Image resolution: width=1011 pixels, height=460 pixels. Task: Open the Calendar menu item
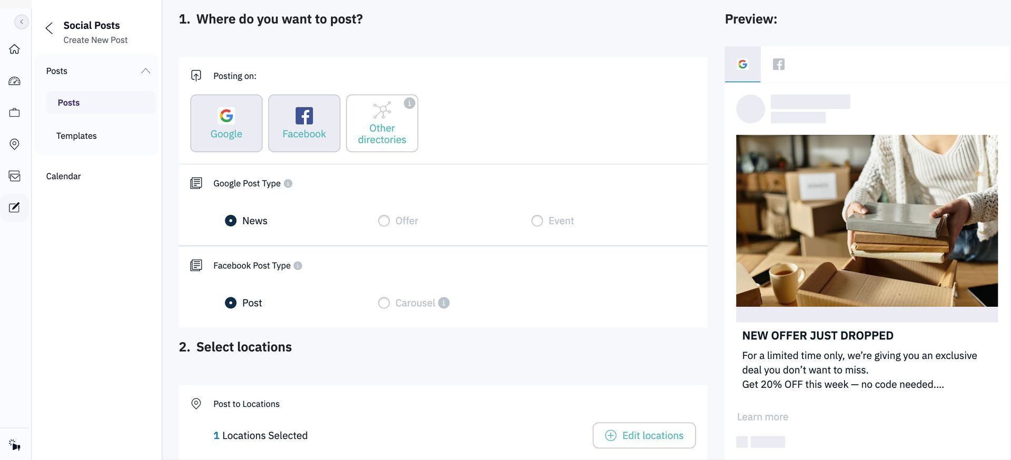coord(63,176)
